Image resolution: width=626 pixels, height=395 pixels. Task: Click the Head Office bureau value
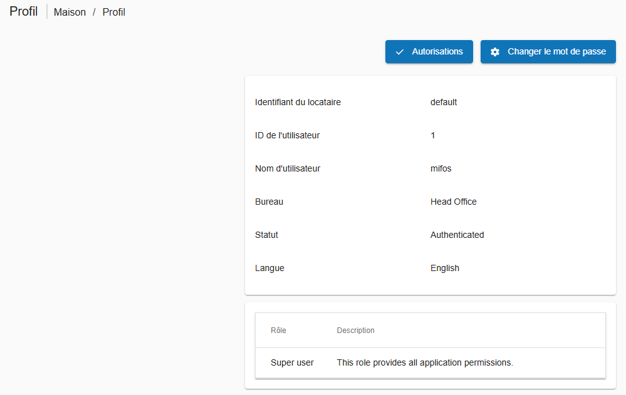[x=453, y=202]
